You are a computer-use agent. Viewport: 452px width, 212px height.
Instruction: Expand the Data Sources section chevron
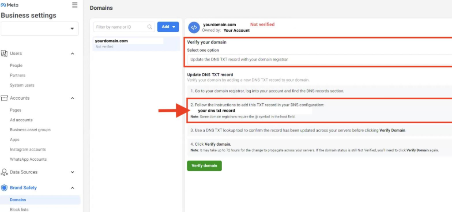click(x=72, y=172)
